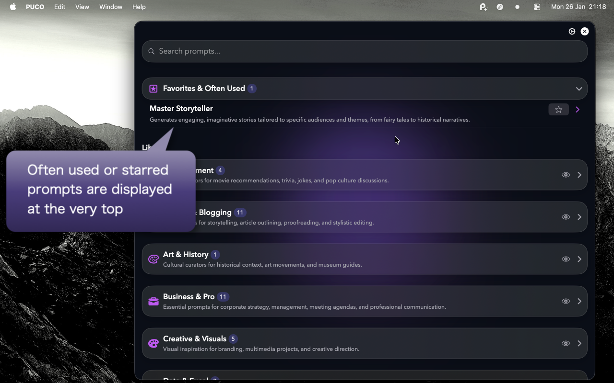This screenshot has height=383, width=614.
Task: Toggle visibility of the Art & History category
Action: pyautogui.click(x=566, y=259)
